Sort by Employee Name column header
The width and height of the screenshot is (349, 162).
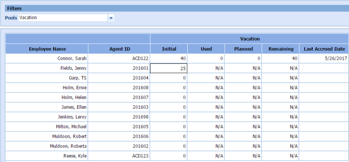pyautogui.click(x=47, y=49)
